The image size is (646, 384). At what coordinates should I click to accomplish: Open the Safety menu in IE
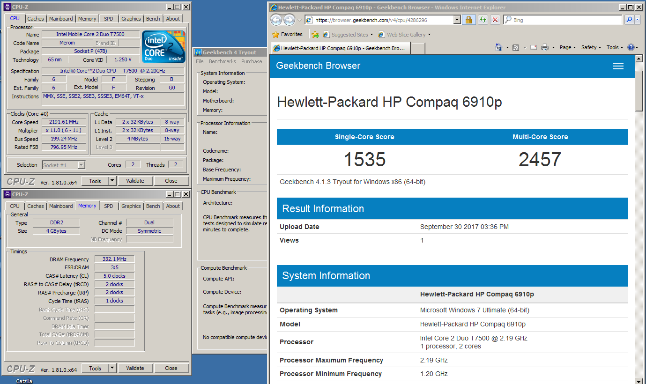pos(591,47)
